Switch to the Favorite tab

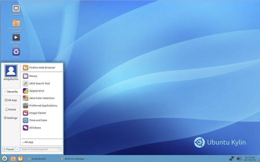[11, 92]
